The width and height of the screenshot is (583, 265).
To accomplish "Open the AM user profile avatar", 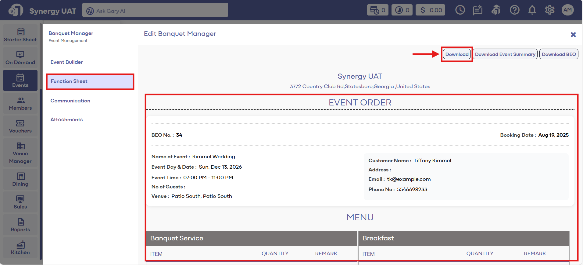I will coord(567,10).
